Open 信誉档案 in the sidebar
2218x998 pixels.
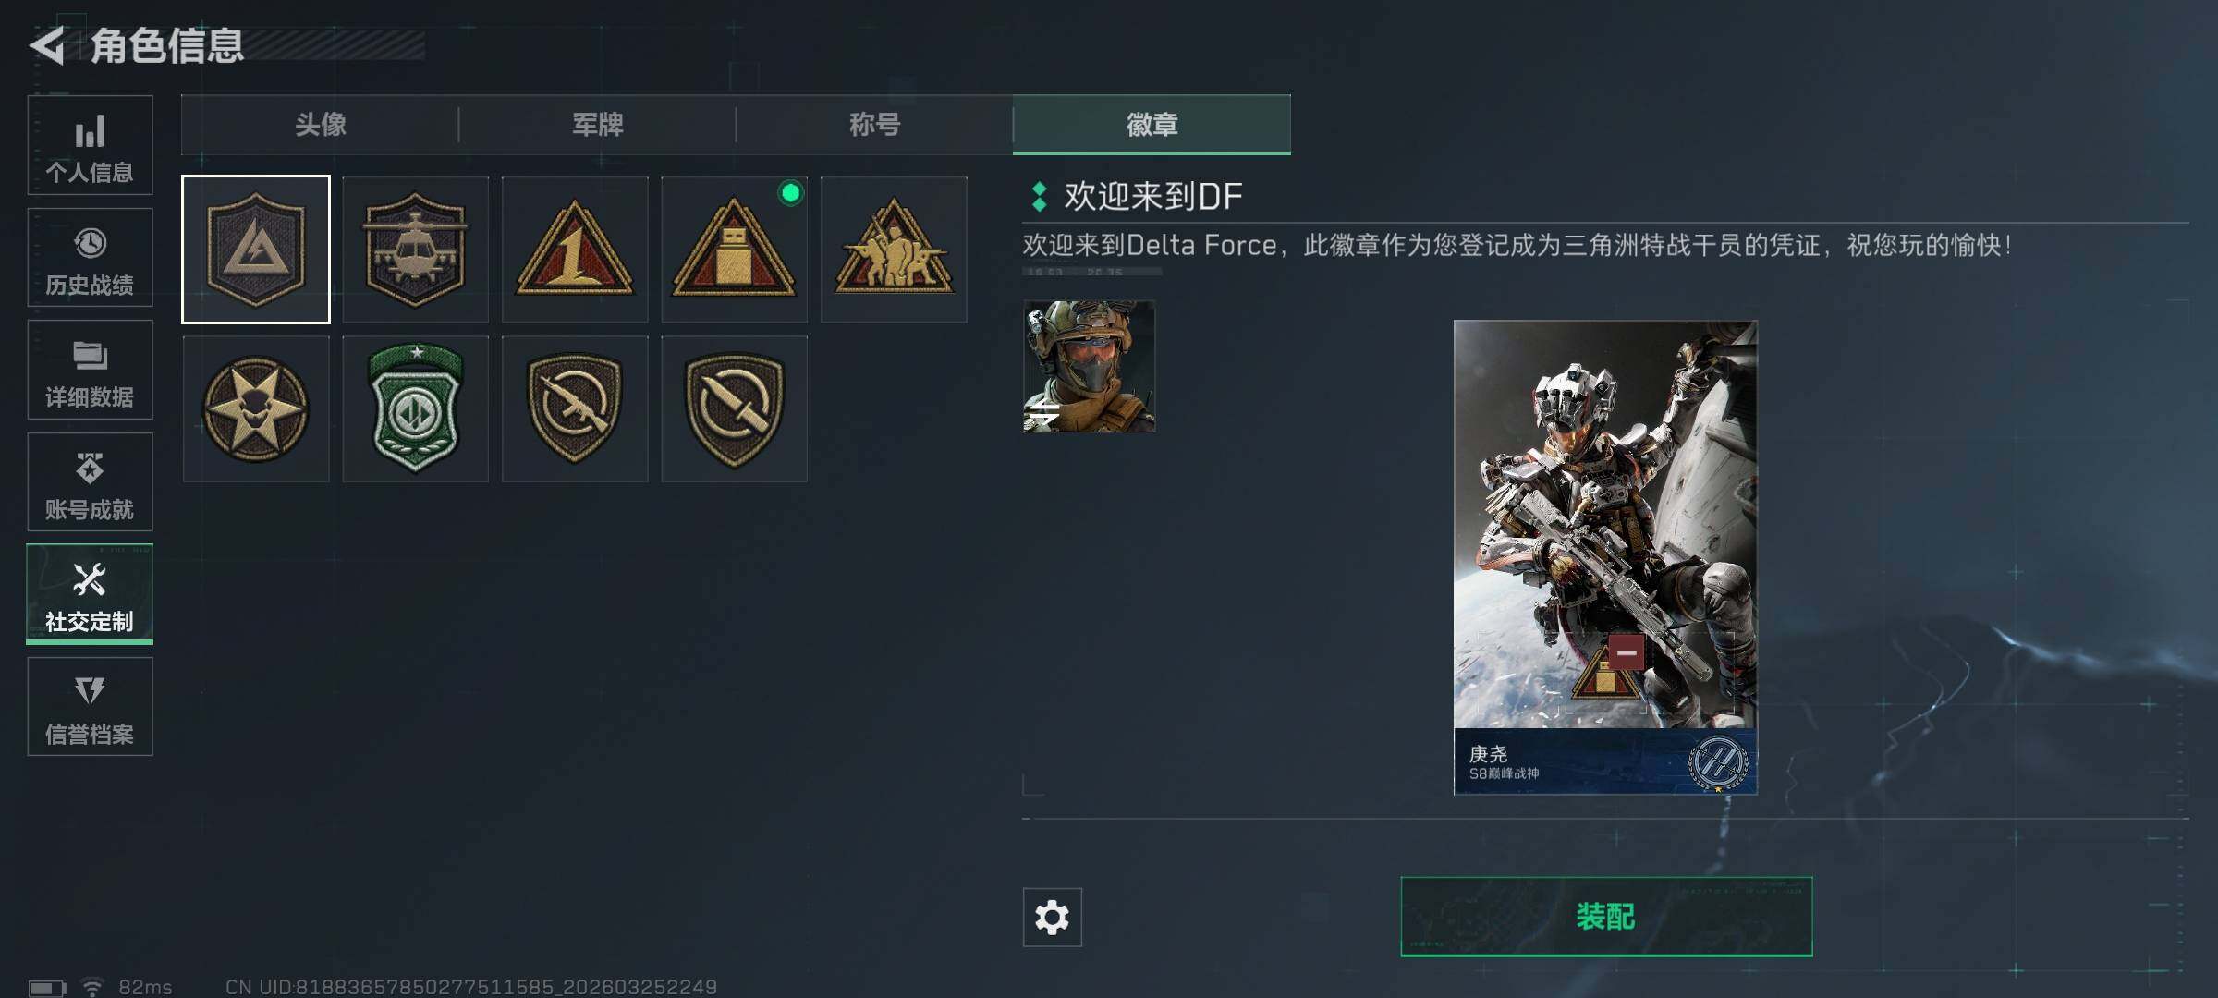point(90,707)
